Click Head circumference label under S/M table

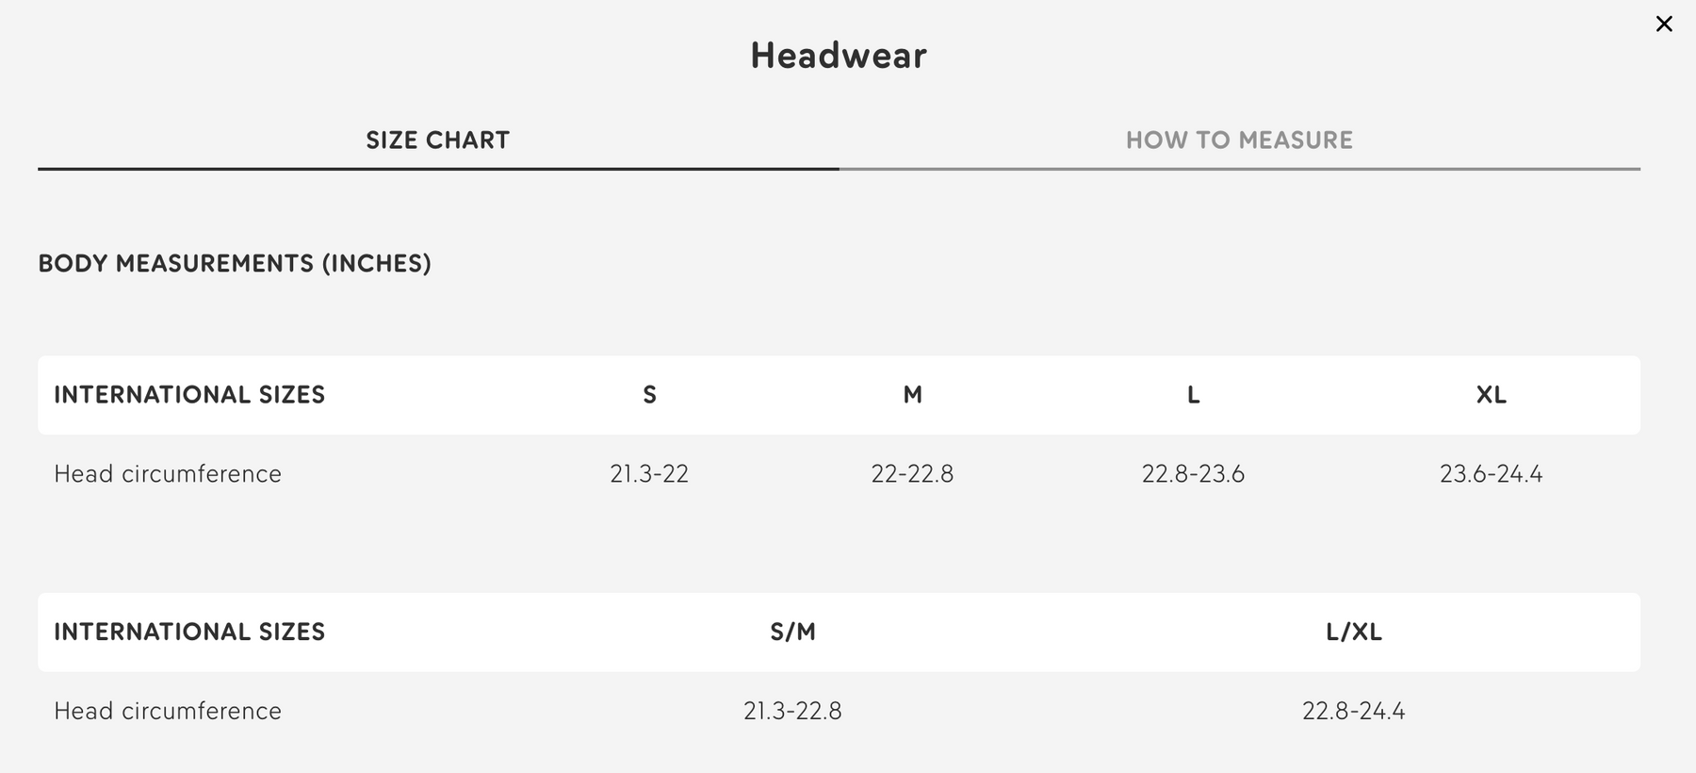[168, 711]
